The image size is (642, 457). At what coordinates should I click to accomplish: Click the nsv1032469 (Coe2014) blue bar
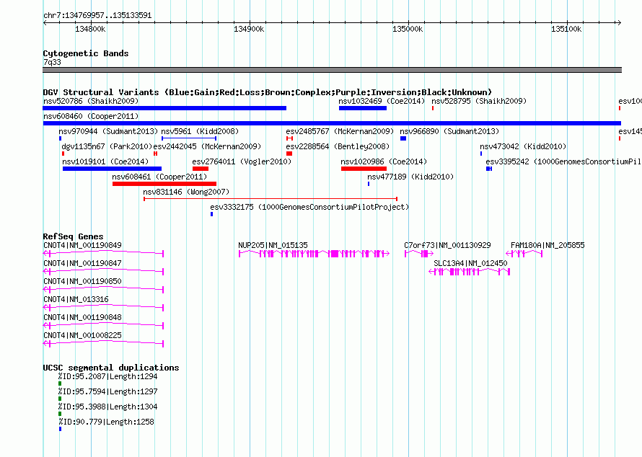[363, 108]
